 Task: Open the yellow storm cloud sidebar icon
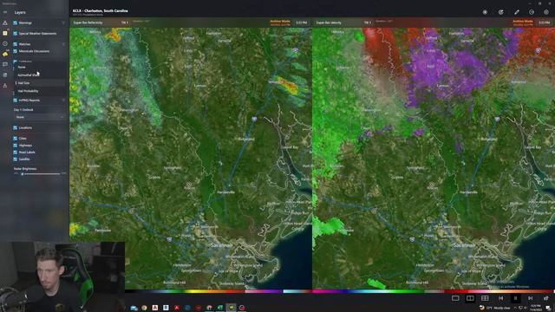(5, 54)
